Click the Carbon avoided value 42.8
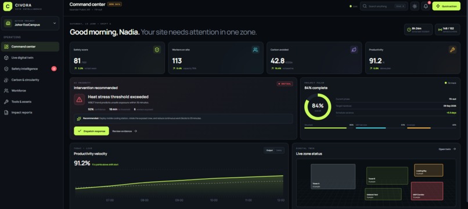 [278, 61]
